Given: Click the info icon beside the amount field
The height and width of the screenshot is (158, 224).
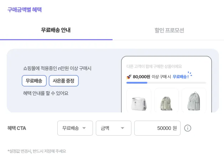Looking at the screenshot, I should coord(188,128).
